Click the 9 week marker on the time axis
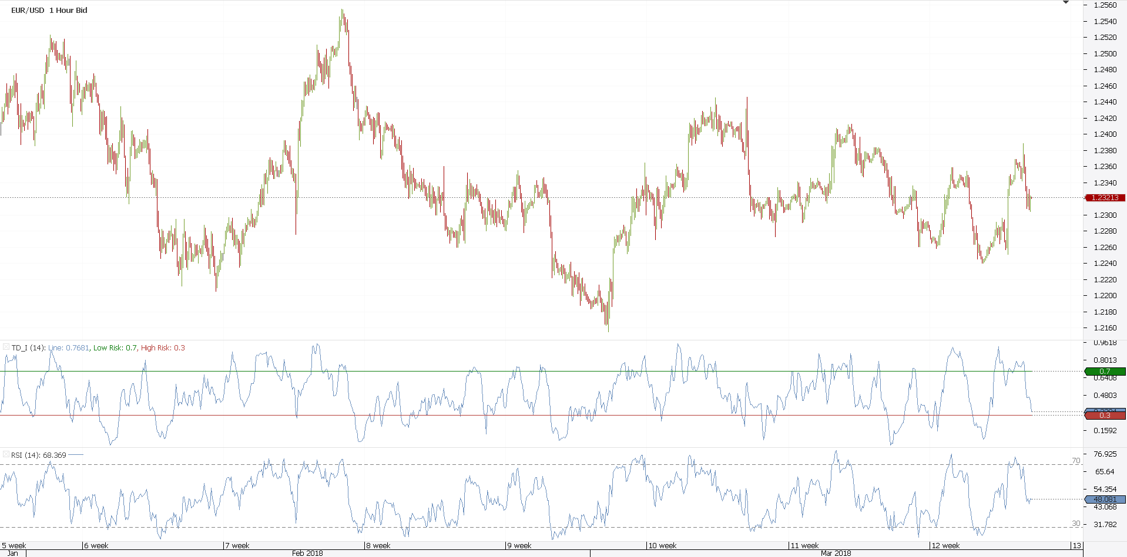 [519, 545]
